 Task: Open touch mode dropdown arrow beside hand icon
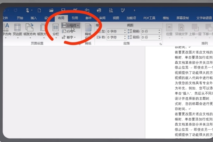click(x=32, y=10)
